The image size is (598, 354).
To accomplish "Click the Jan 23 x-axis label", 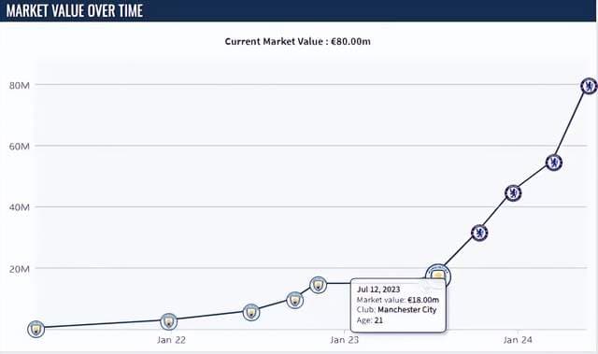I will (345, 339).
